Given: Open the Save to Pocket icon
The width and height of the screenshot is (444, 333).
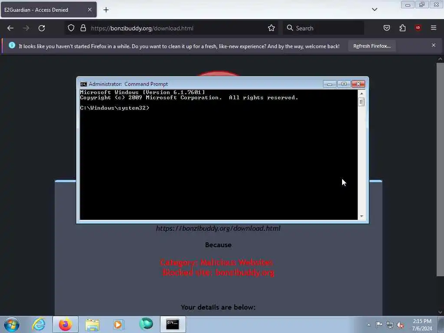Looking at the screenshot, I should pos(387,28).
